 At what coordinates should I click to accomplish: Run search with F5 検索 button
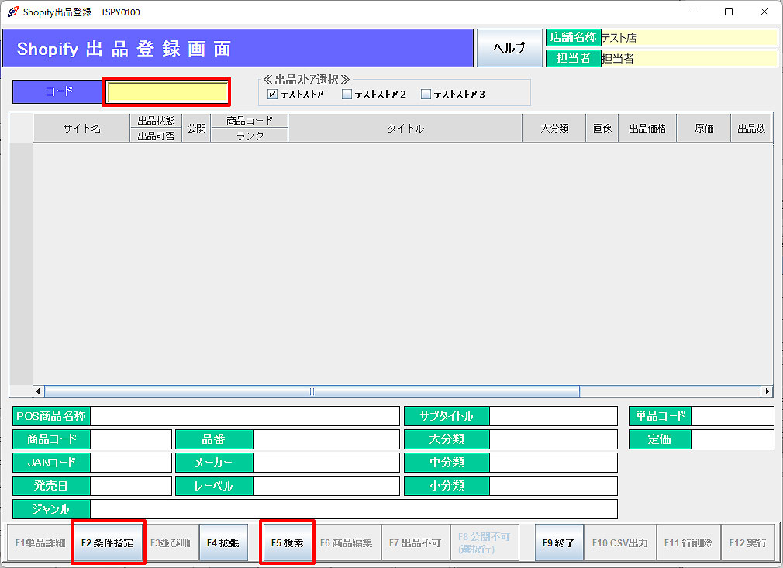click(287, 542)
